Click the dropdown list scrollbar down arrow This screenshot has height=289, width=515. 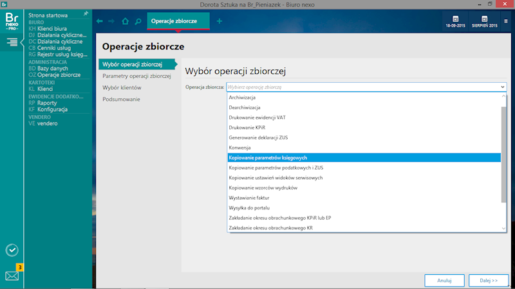(x=504, y=228)
